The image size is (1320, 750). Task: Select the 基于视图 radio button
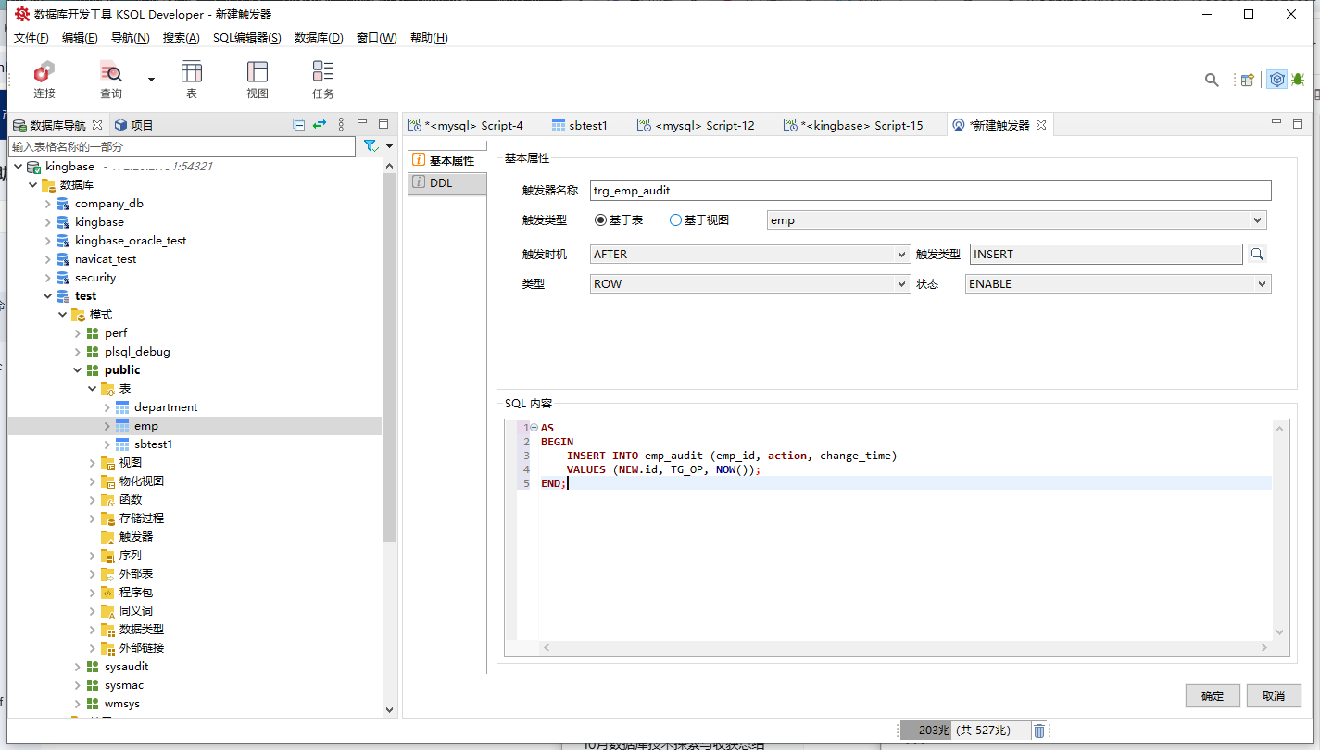(x=675, y=220)
